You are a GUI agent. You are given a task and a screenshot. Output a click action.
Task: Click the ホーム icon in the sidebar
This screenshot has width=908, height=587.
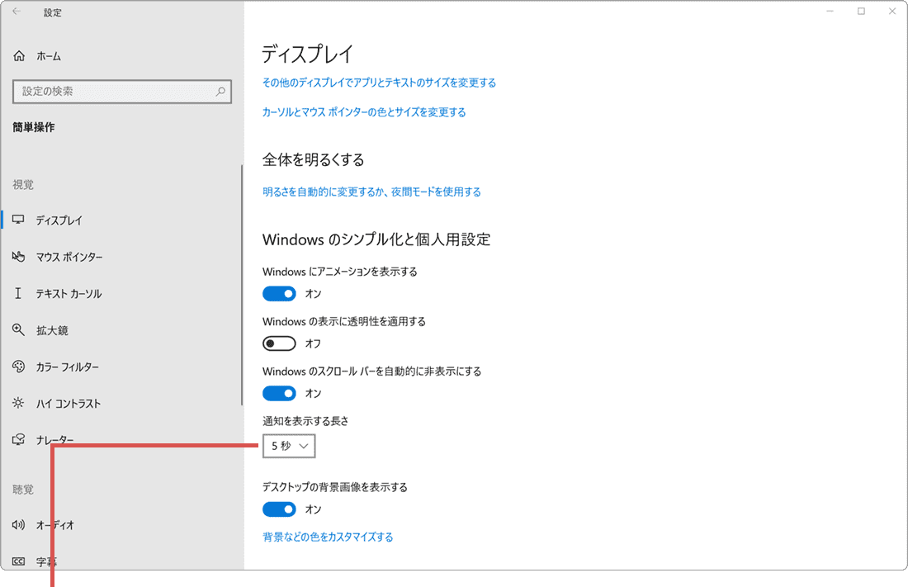[x=18, y=55]
